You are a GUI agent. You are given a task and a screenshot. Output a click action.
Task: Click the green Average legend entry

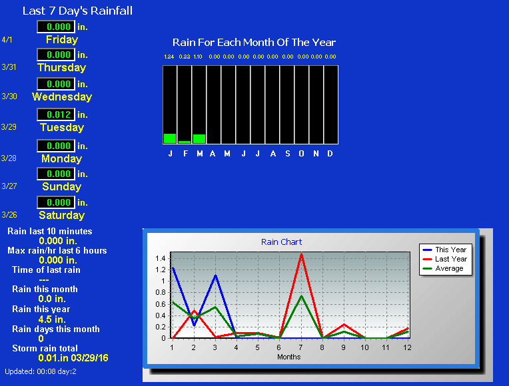[x=448, y=268]
